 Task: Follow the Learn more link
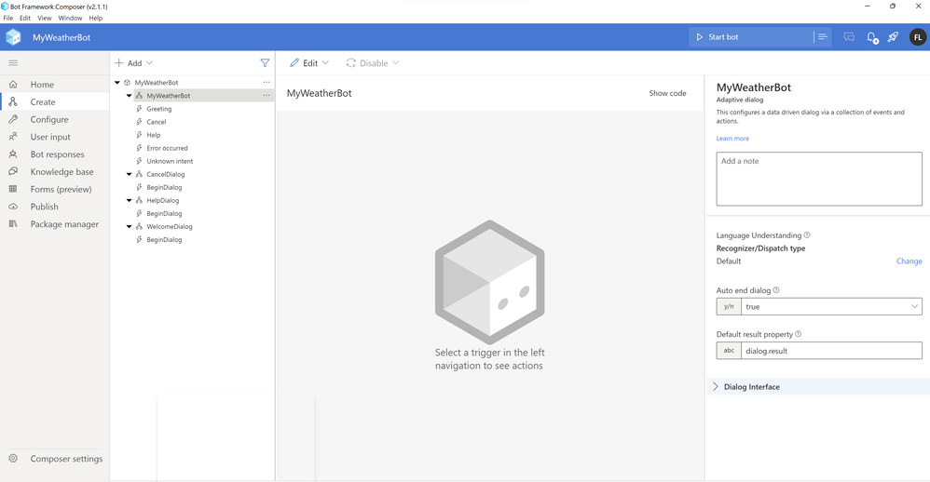[x=732, y=138]
